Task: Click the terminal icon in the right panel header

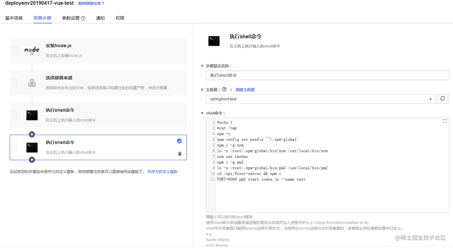Action: coord(214,40)
